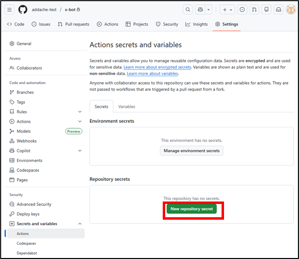
Task: Open pull requests icon in header
Action: coord(254,9)
